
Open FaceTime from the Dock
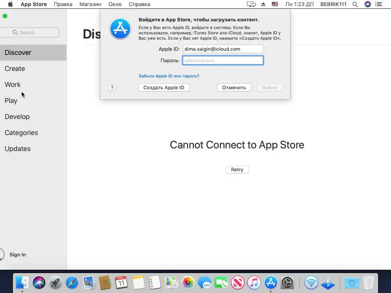[221, 283]
